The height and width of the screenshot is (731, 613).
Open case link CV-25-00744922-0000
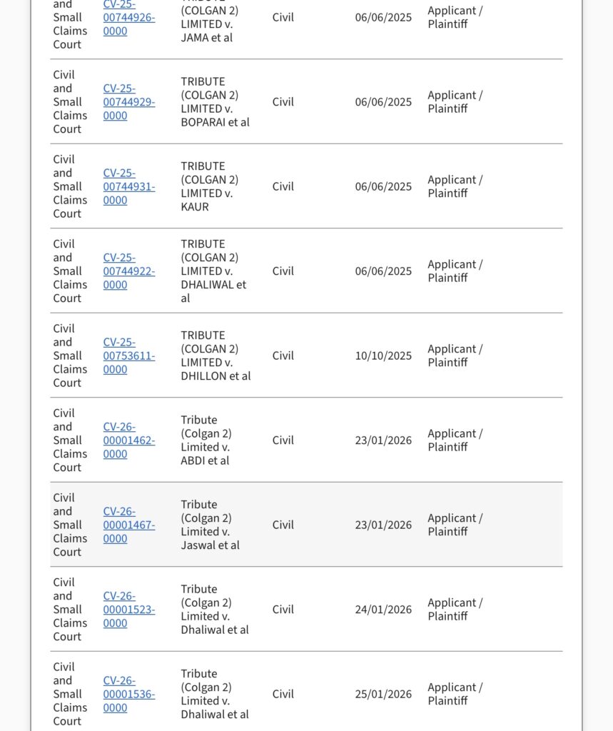click(129, 271)
